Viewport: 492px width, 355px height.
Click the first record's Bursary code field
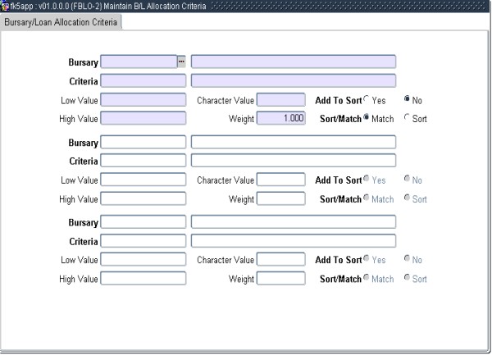pos(138,61)
